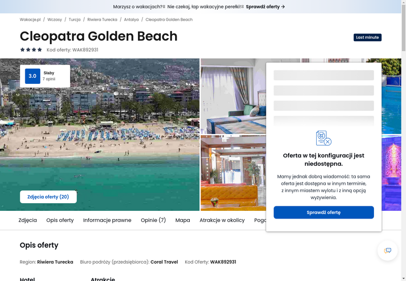Click the four-star hotel rating icons
This screenshot has height=281, width=406.
click(31, 50)
